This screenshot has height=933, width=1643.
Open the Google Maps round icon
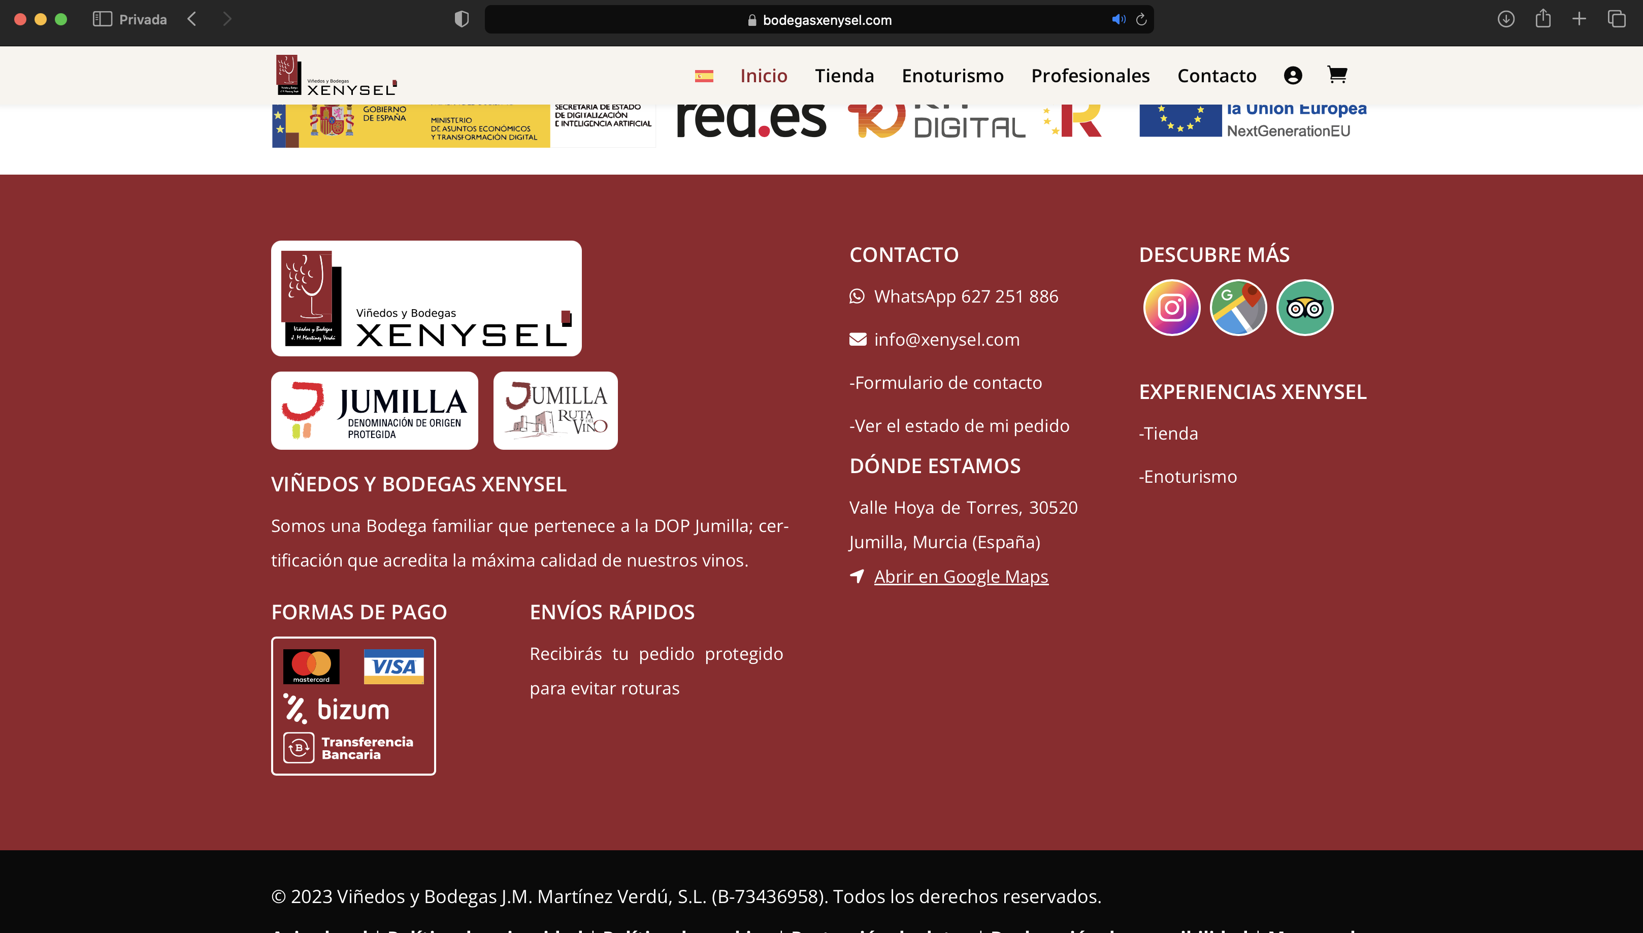point(1238,308)
